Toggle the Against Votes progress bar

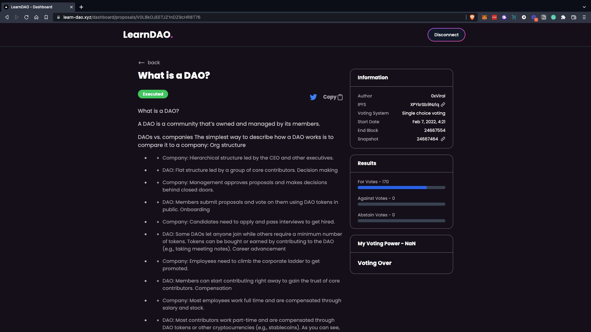(x=401, y=204)
